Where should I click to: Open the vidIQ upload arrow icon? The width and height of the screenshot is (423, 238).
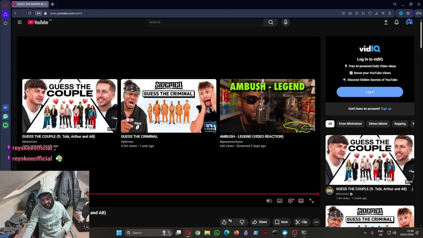[x=386, y=22]
